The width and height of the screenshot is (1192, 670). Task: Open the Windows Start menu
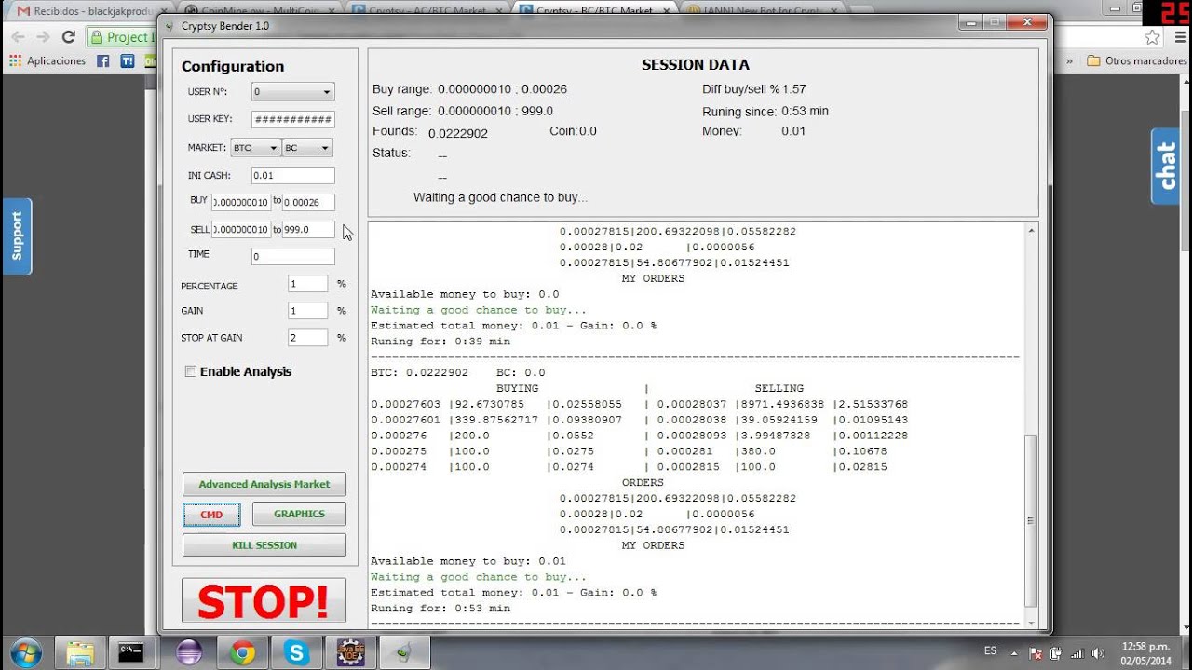click(25, 652)
